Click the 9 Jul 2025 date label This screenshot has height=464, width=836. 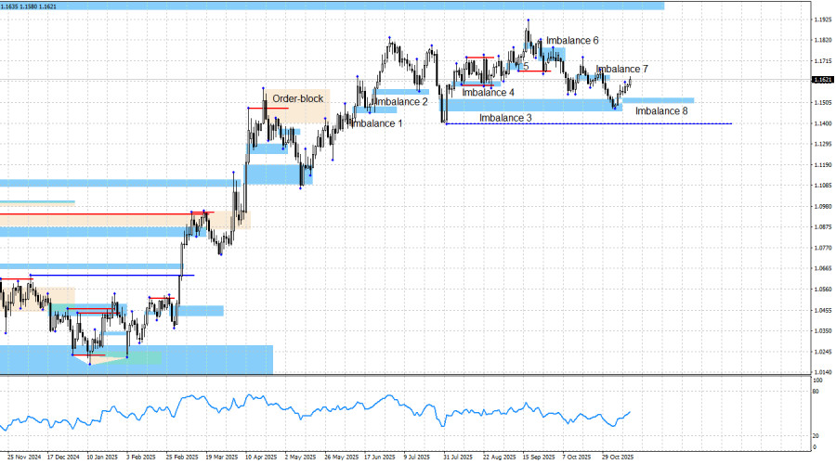point(417,458)
